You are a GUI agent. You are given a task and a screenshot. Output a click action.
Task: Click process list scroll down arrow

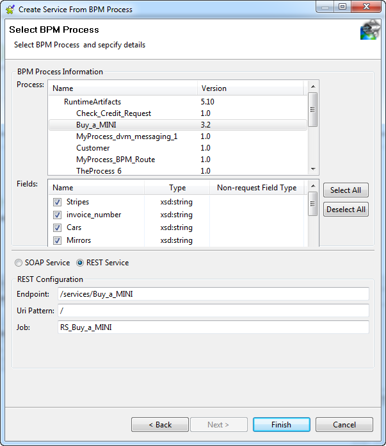[x=313, y=169]
